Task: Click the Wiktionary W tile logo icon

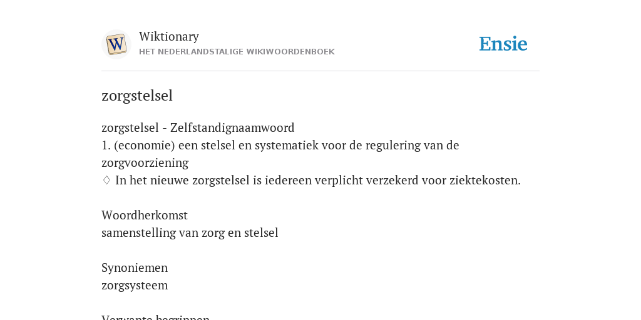Action: click(x=116, y=44)
